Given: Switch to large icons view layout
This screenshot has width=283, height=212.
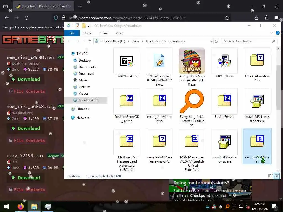Looking at the screenshot, I should (x=277, y=176).
